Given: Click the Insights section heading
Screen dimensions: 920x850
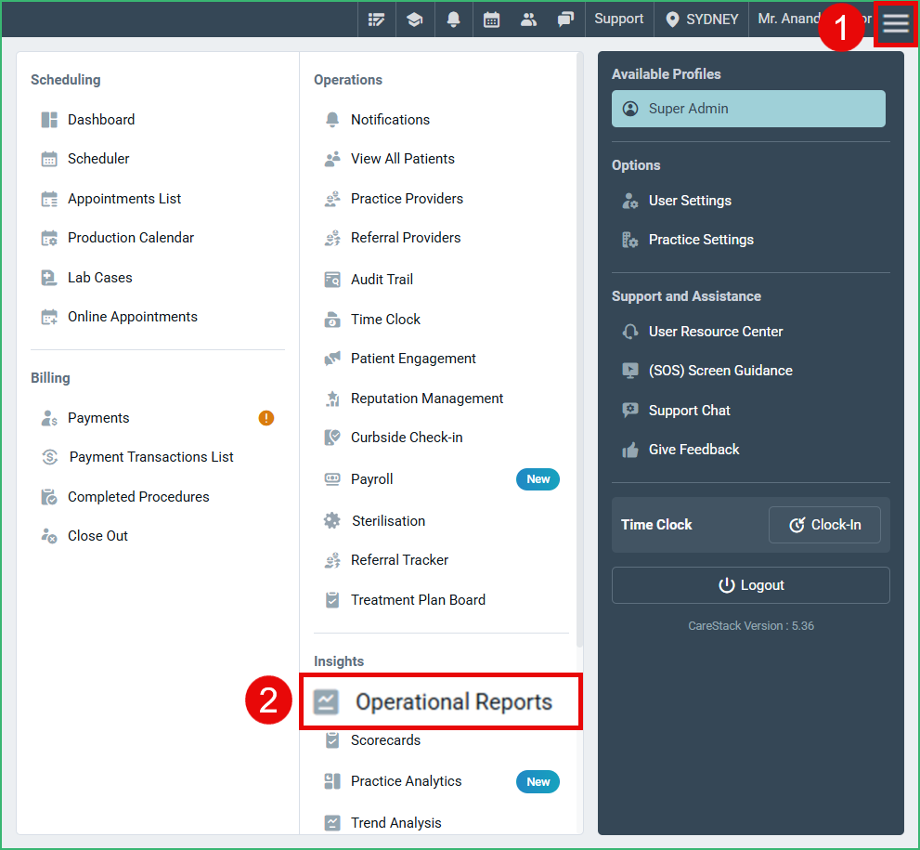Looking at the screenshot, I should 339,661.
